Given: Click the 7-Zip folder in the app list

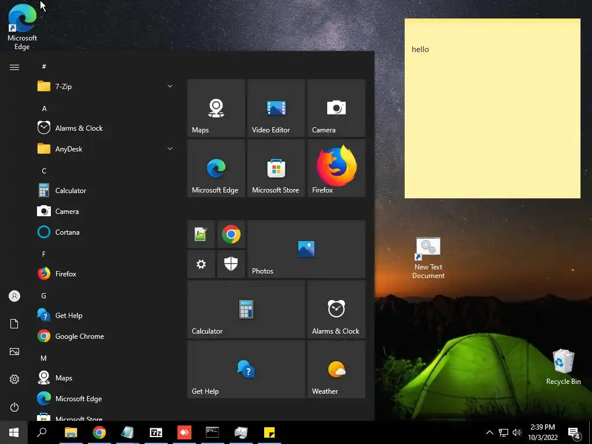Looking at the screenshot, I should click(106, 87).
